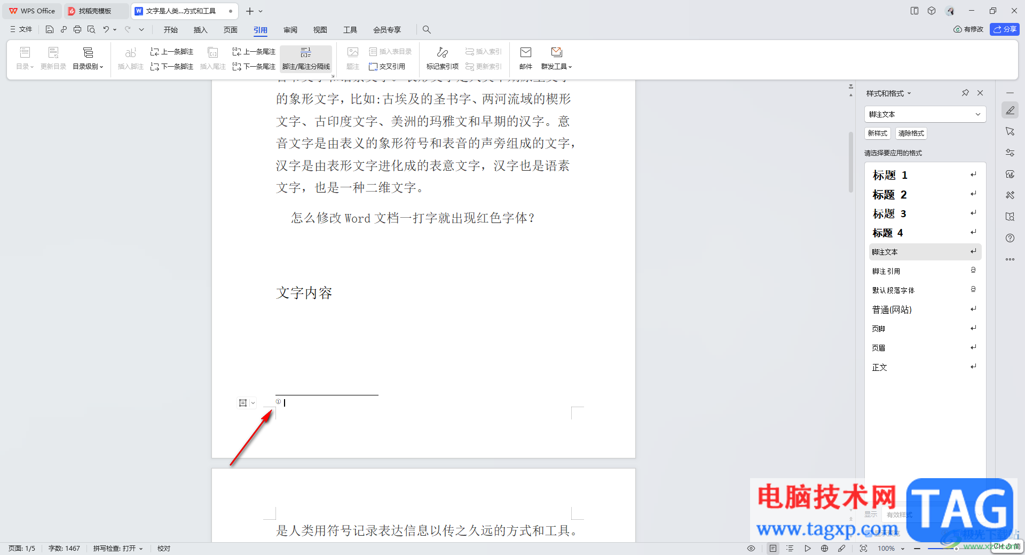Toggle eye protection mode icon in status bar
Screen dimensions: 1025x555
[751, 548]
